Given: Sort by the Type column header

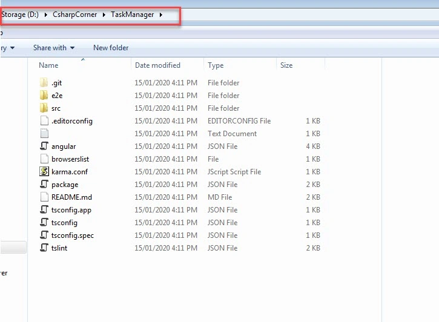Looking at the screenshot, I should pos(216,65).
